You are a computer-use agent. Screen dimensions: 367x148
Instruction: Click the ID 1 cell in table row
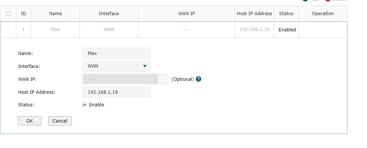[x=23, y=30]
